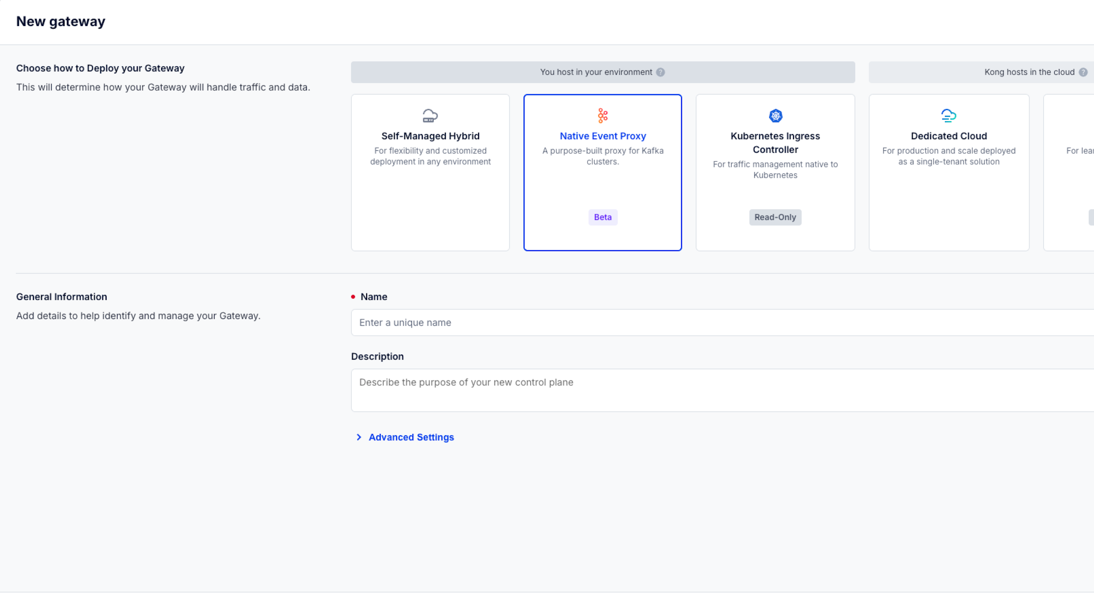Image resolution: width=1094 pixels, height=615 pixels.
Task: Click the 'You host in your environment' header
Action: (x=596, y=72)
